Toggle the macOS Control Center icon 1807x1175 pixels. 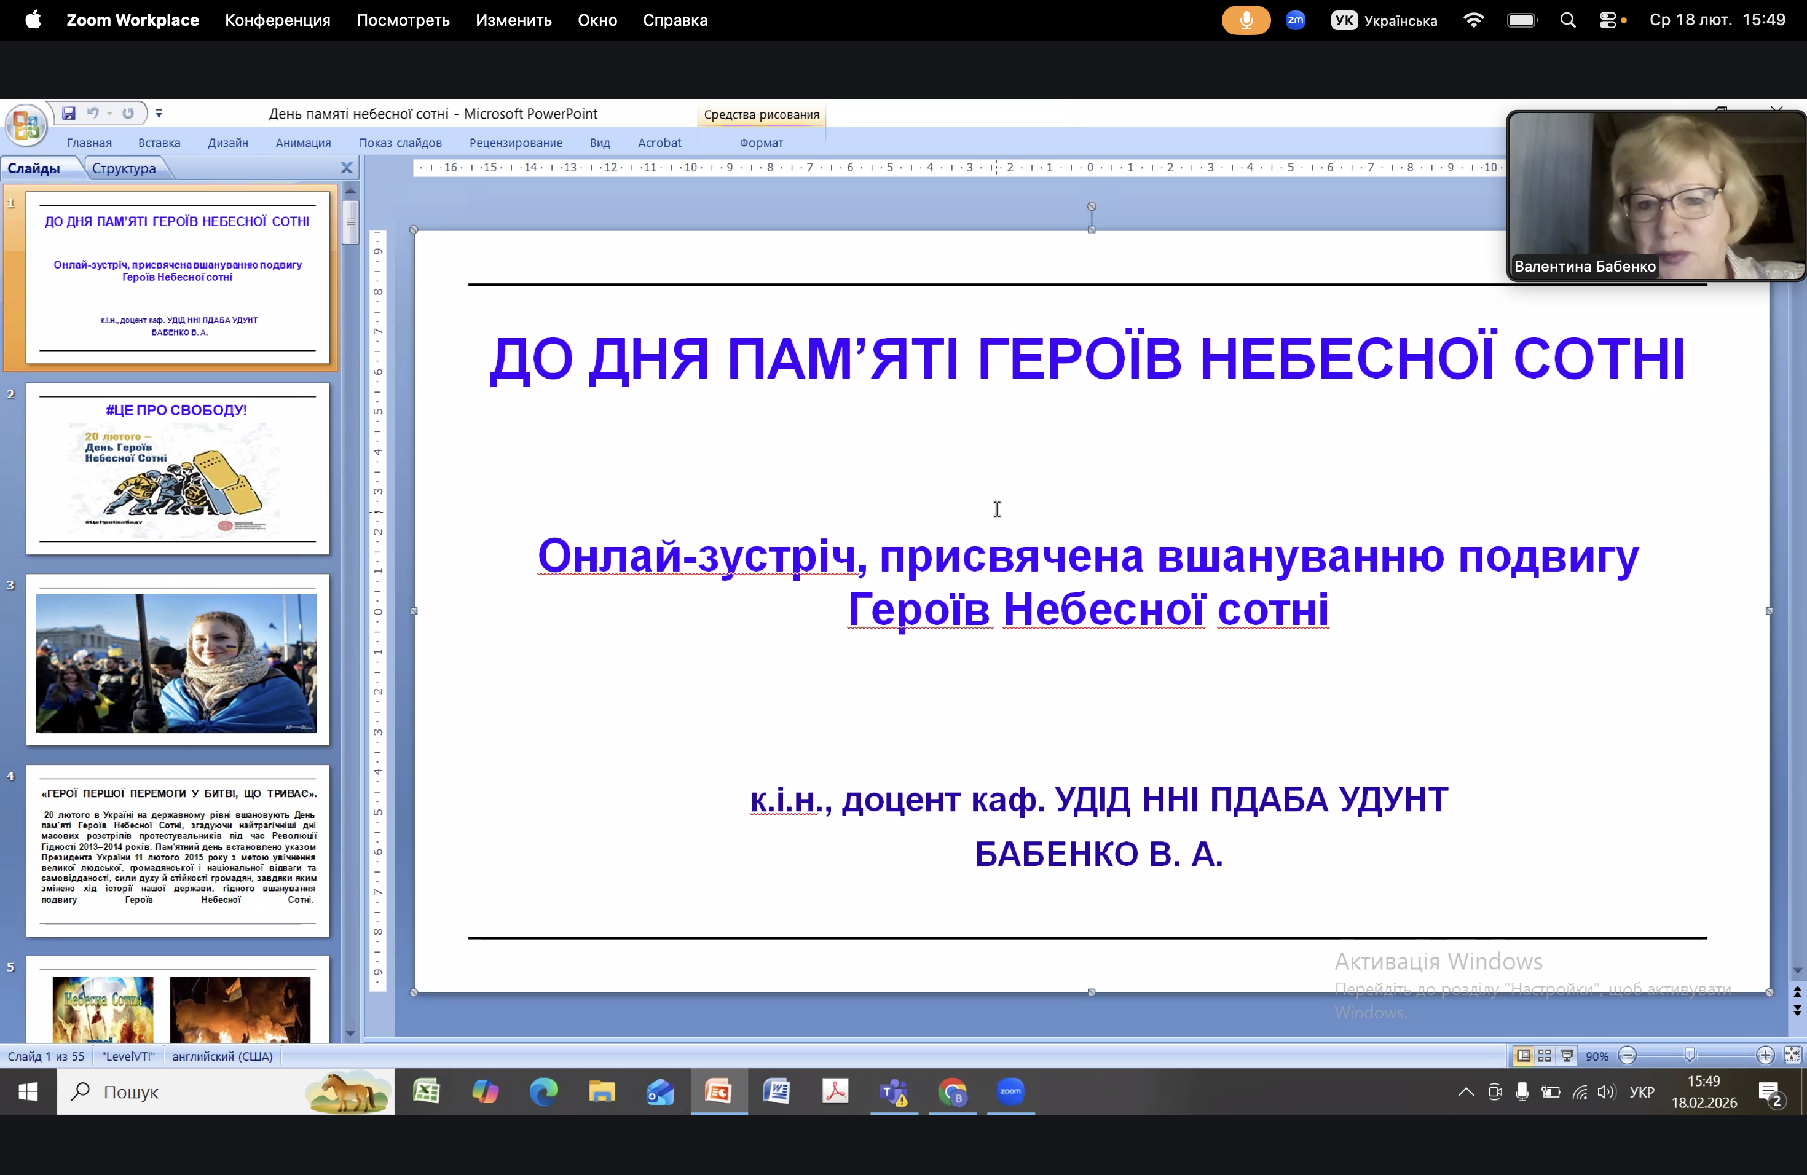(1607, 20)
